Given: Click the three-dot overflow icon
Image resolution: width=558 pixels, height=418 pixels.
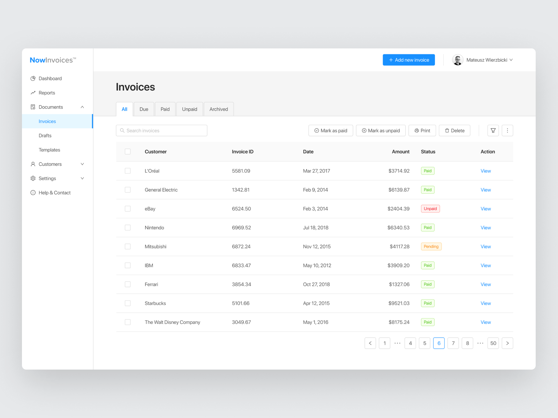Looking at the screenshot, I should (x=507, y=130).
